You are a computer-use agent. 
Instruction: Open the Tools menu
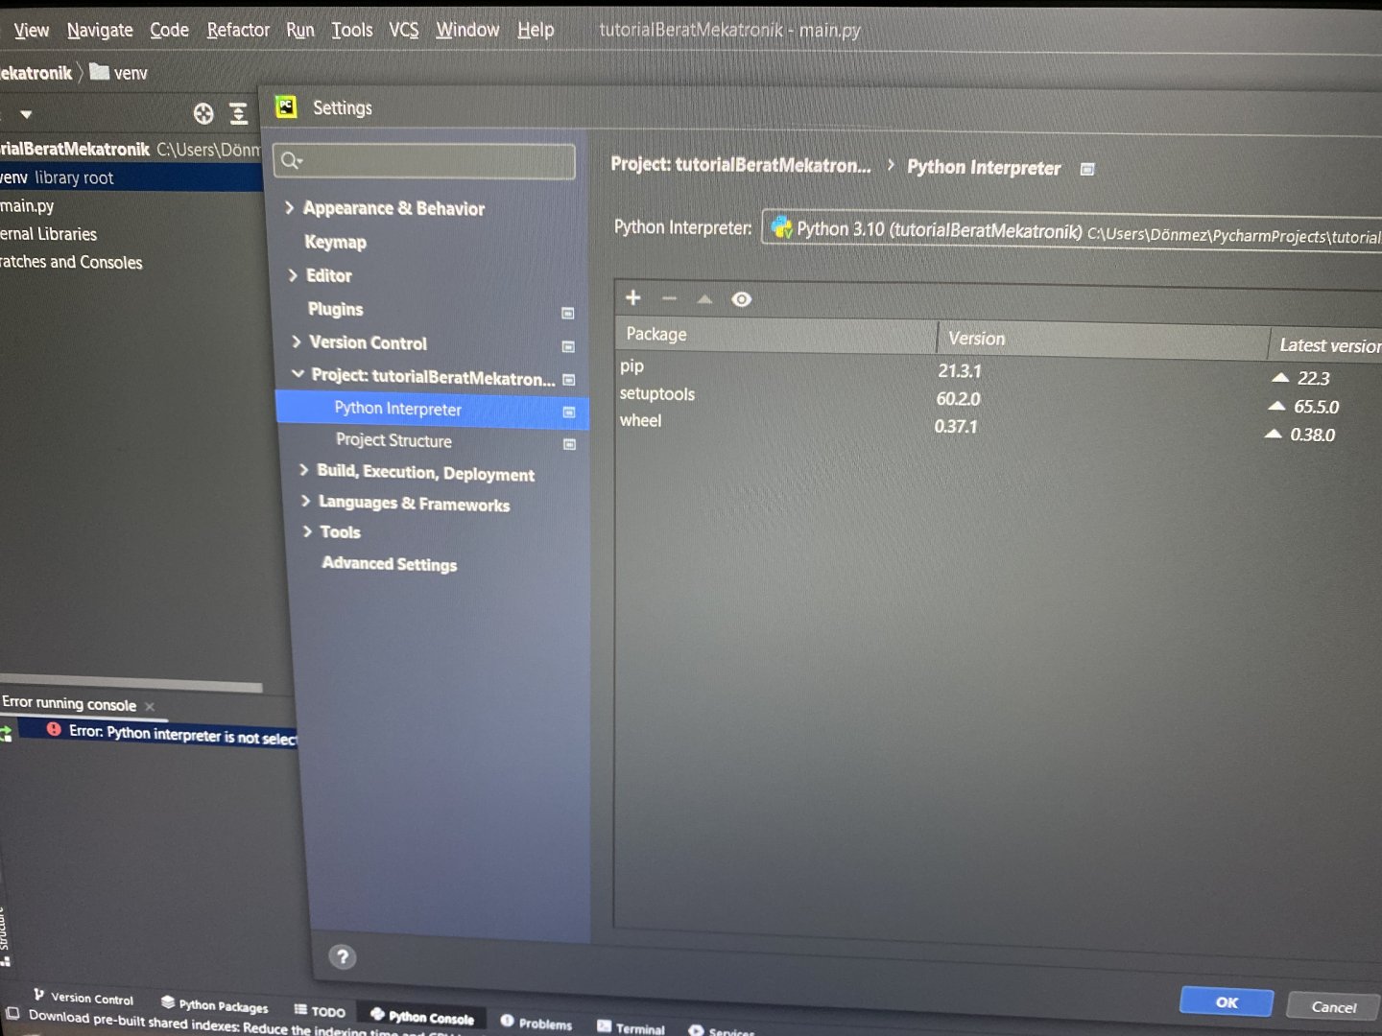click(352, 30)
